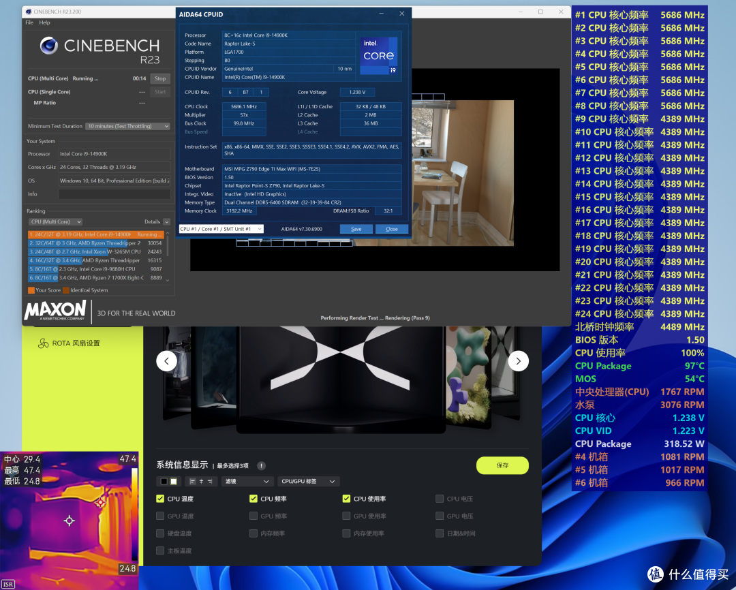This screenshot has width=736, height=590.
Task: Click the Cinebench R23 logo sphere icon
Action: point(49,46)
